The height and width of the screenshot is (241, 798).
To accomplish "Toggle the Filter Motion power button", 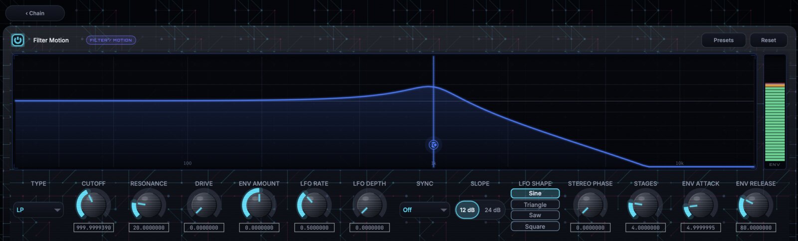I will point(17,40).
